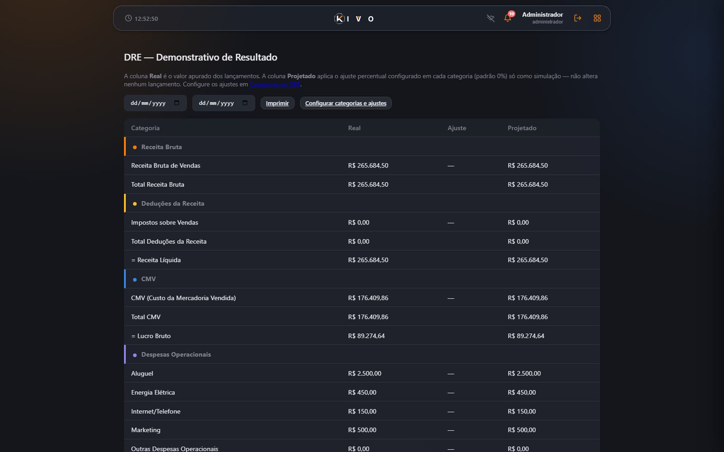Open calendar picker of second date field
Screen dimensions: 724x452
[245, 103]
